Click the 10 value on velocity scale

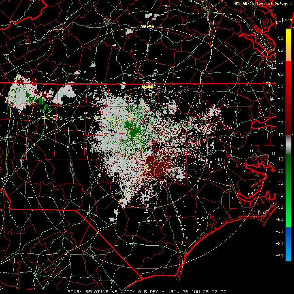(x=281, y=135)
